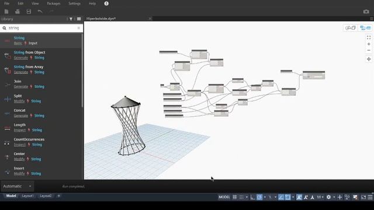
Task: Select the Insert node result
Action: [41, 171]
